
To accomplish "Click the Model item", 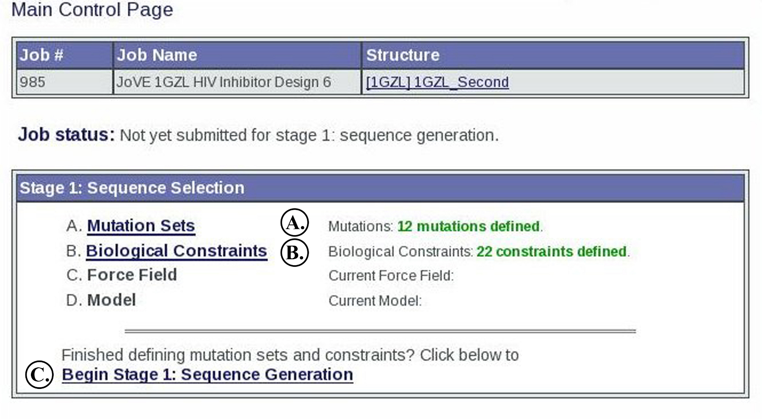I will click(111, 300).
